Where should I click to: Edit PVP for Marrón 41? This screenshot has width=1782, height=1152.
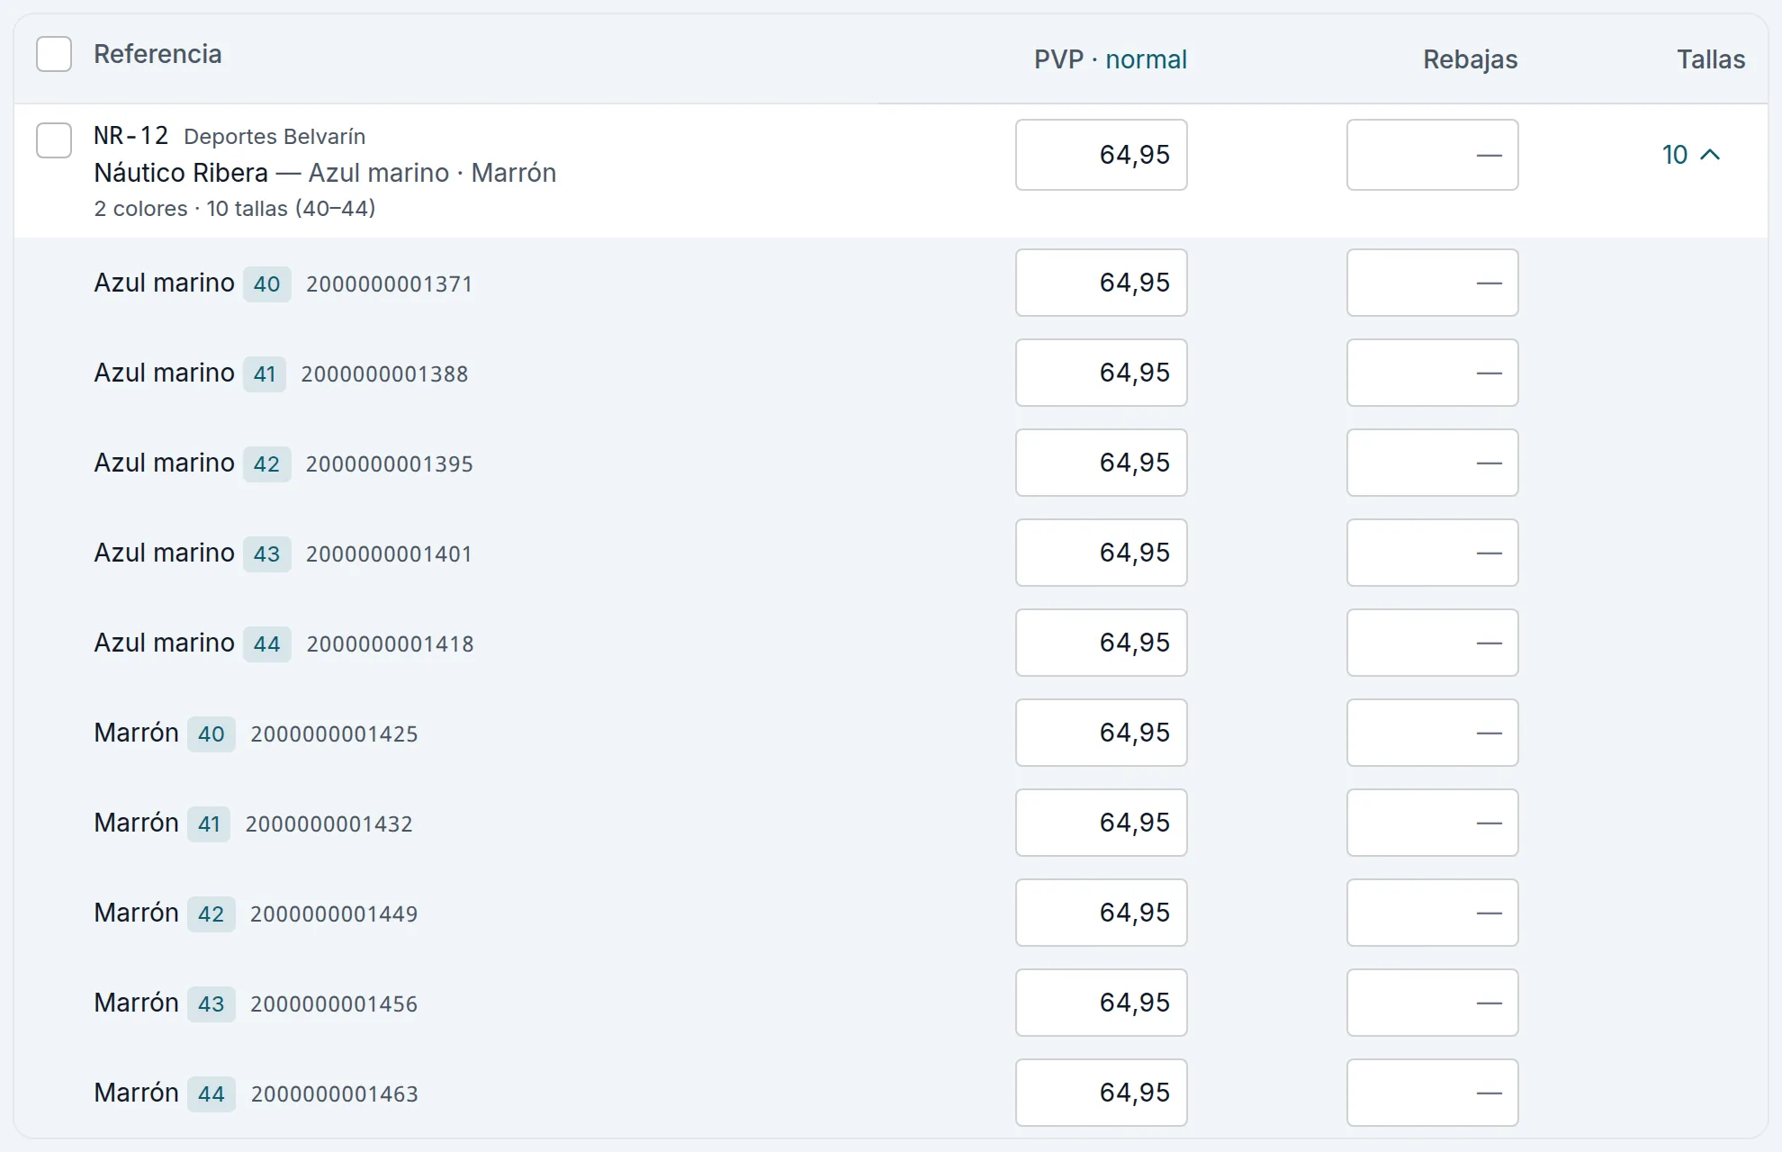(1102, 823)
